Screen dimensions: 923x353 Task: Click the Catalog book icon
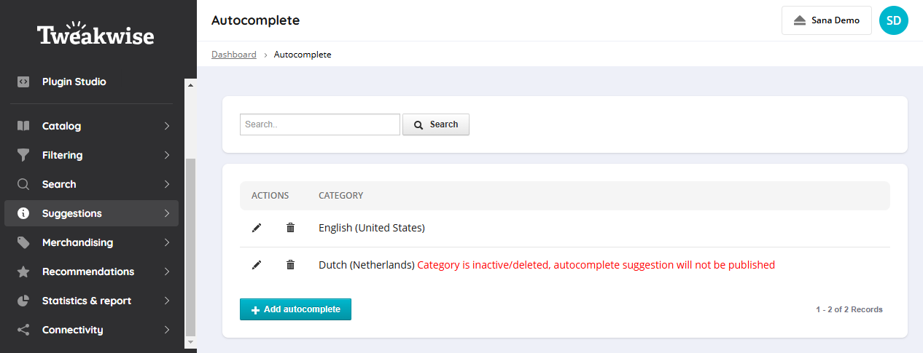pos(23,126)
